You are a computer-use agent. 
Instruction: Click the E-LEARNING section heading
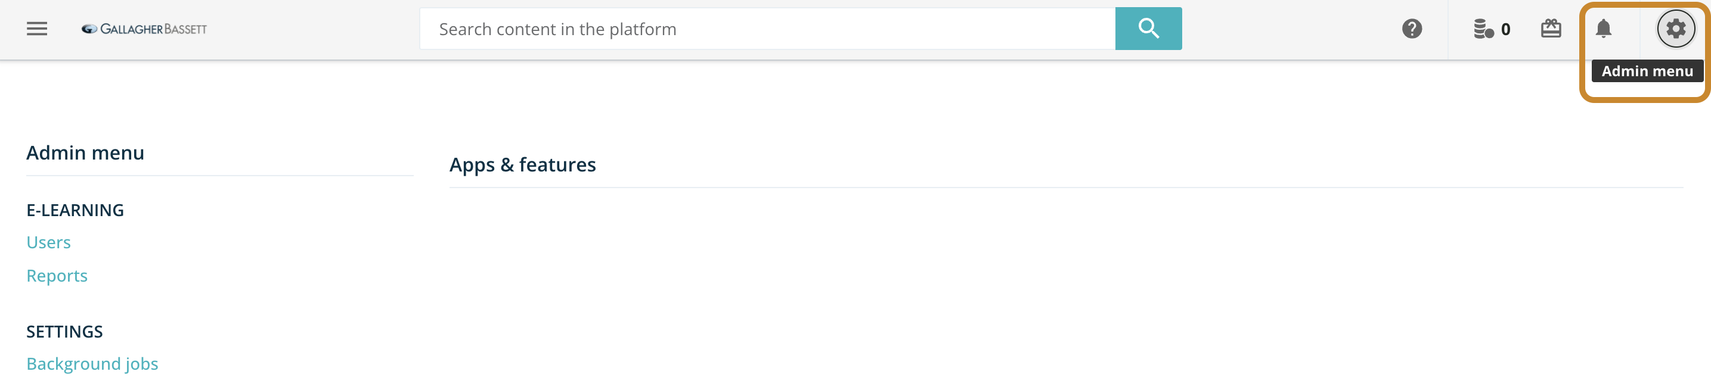[x=75, y=210]
